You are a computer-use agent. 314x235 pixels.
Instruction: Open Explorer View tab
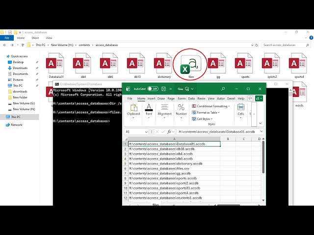click(x=49, y=38)
